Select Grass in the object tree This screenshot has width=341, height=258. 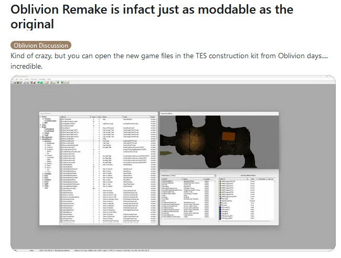click(x=47, y=182)
